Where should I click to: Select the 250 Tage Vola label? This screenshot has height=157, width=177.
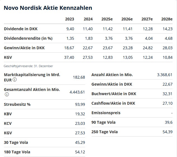(x=104, y=132)
